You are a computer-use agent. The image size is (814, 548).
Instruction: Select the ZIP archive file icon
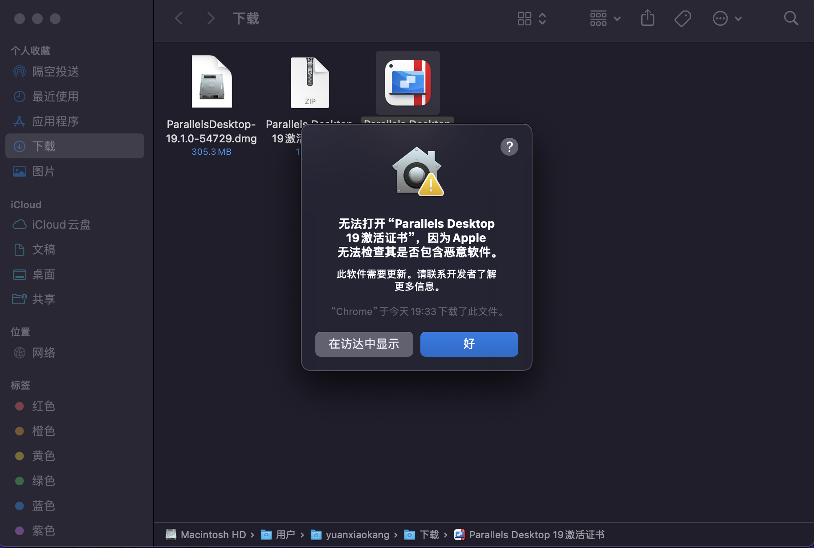(310, 83)
